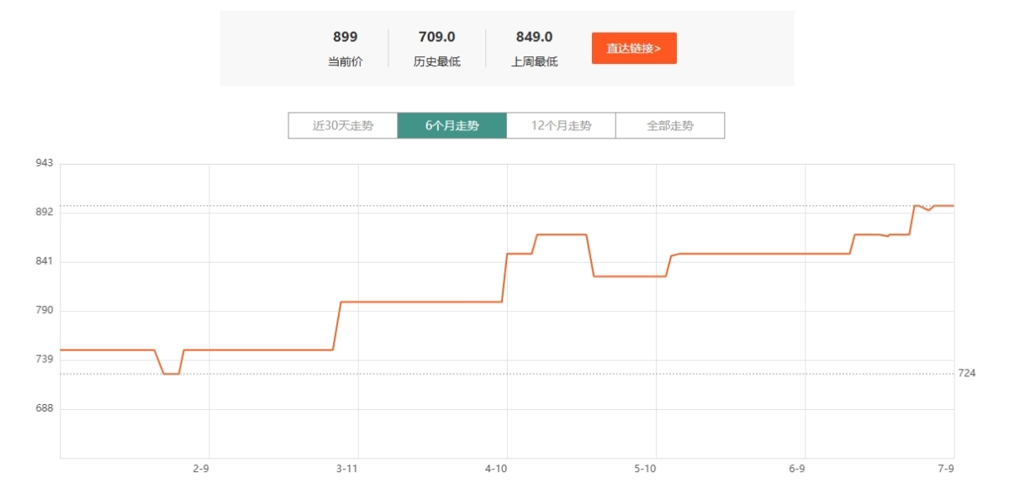Click the 849.0 last week lowest value
This screenshot has height=488, width=1009.
point(535,37)
